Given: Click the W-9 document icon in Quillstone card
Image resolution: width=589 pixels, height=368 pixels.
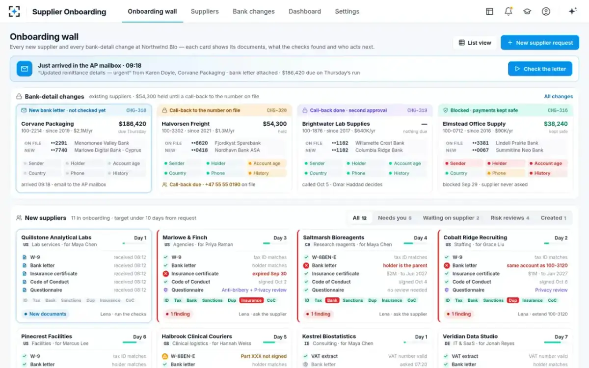Looking at the screenshot, I should click(25, 257).
